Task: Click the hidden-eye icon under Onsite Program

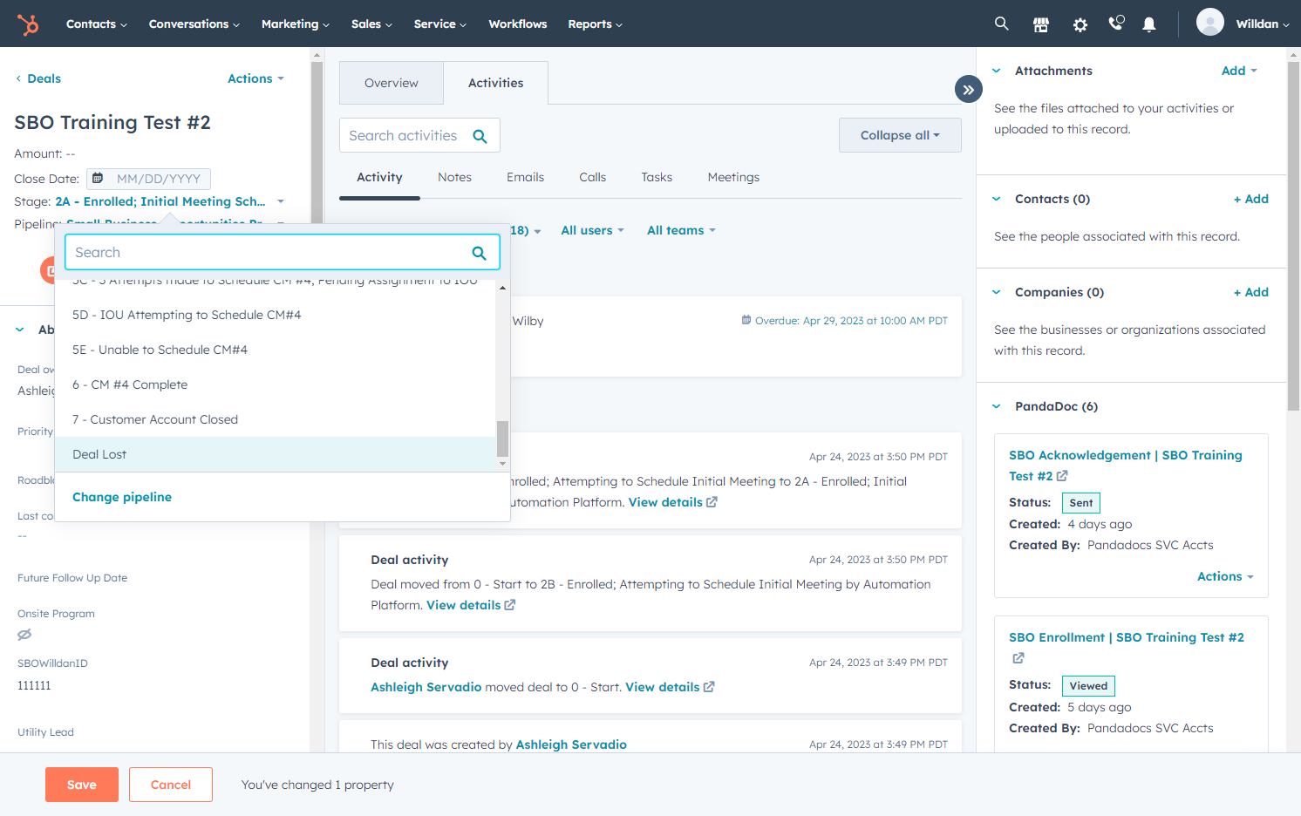Action: tap(24, 635)
